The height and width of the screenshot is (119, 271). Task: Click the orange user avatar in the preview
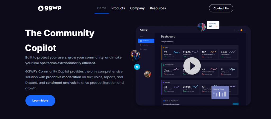click(x=241, y=30)
